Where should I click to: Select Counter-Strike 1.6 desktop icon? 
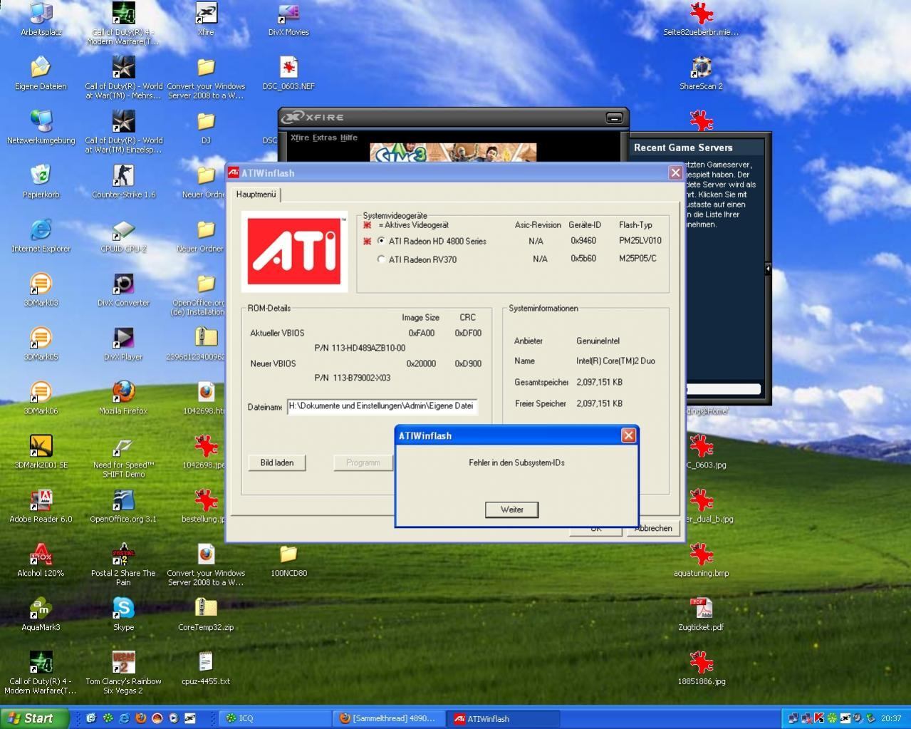pyautogui.click(x=123, y=182)
